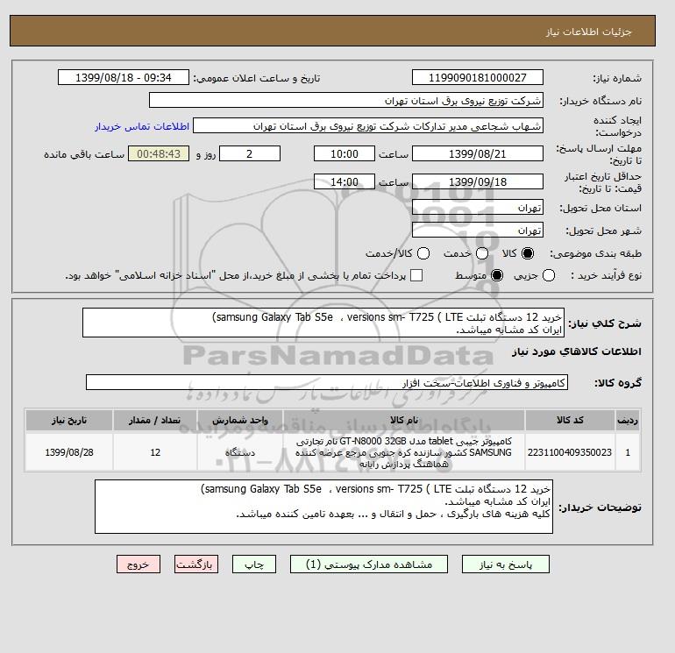
Task: Click need date cell 1399/08/28
Action: point(69,452)
